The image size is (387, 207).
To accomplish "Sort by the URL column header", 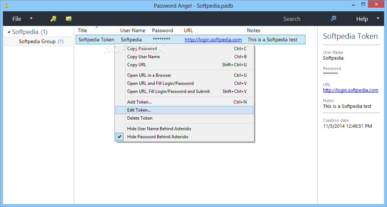I will coord(213,30).
